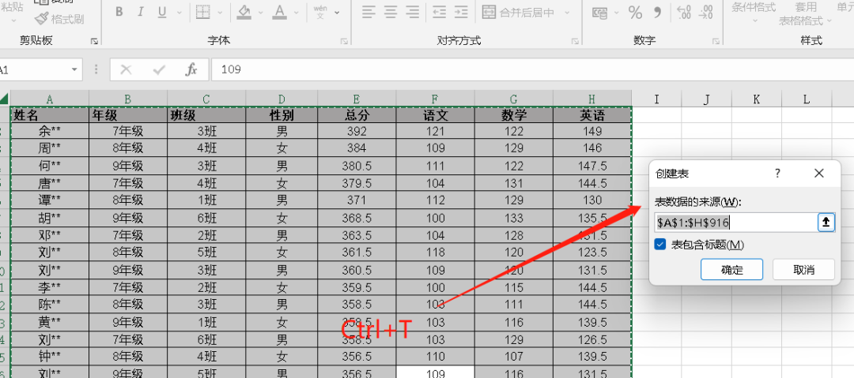Confirm formula entry checkmark icon
854x378 pixels.
[x=160, y=69]
